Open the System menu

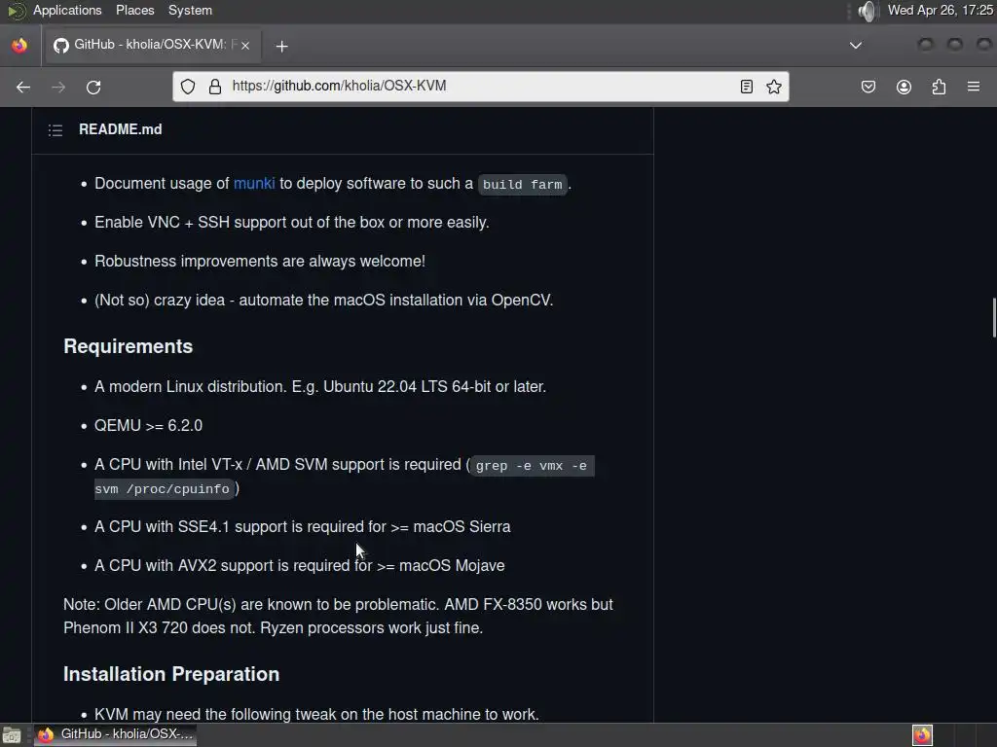tap(190, 10)
